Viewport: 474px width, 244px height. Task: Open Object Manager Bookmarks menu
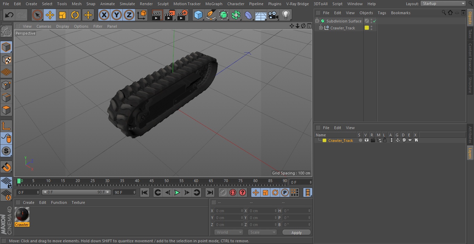pyautogui.click(x=400, y=13)
